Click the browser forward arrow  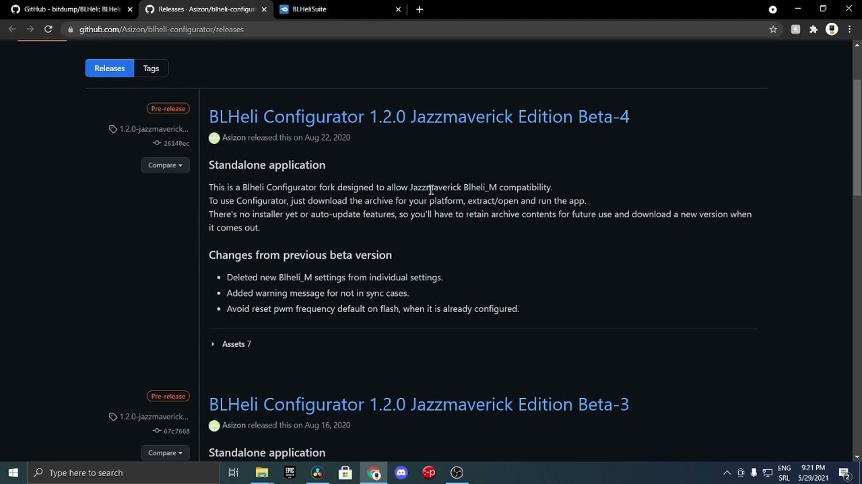[30, 29]
